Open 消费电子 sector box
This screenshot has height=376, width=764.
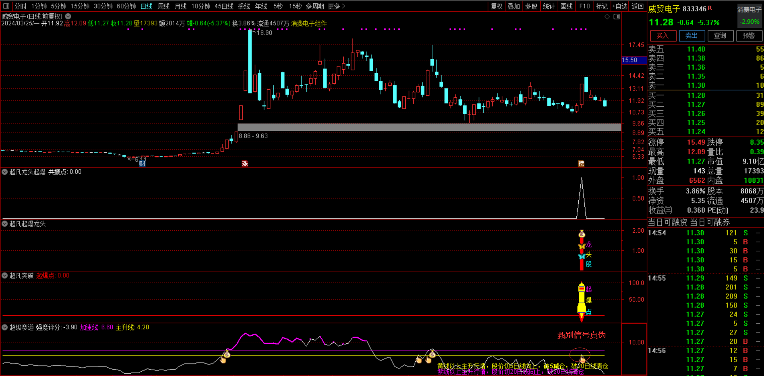coord(749,15)
